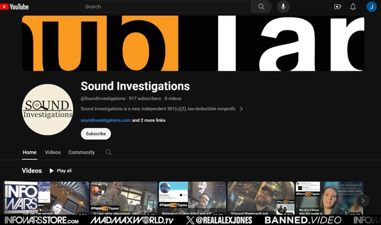
Task: Search within channel magnifier icon
Action: (109, 152)
